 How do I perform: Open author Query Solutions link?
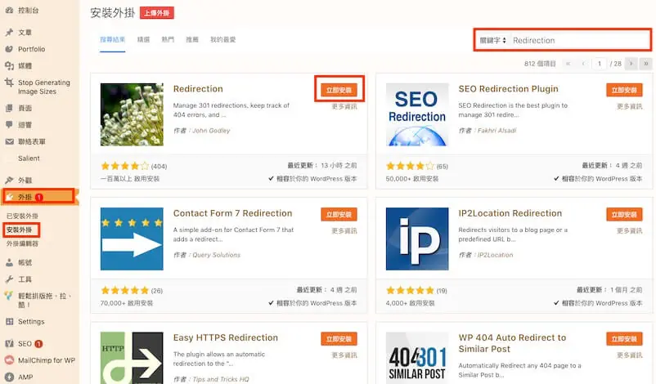[216, 255]
